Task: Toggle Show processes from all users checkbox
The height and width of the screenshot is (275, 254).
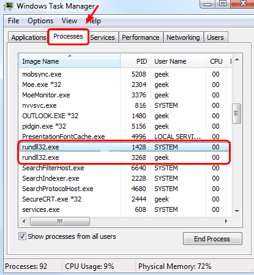Action: (x=22, y=236)
